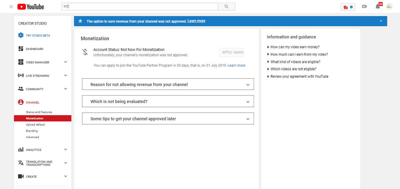Expand 'Review your agreement with YouTube'
The width and height of the screenshot is (400, 189).
tap(298, 76)
